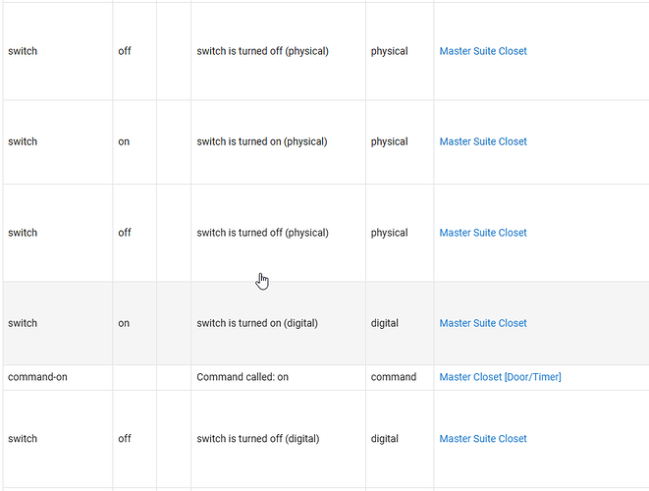
Task: Click the "Command called: on" description
Action: (x=243, y=377)
